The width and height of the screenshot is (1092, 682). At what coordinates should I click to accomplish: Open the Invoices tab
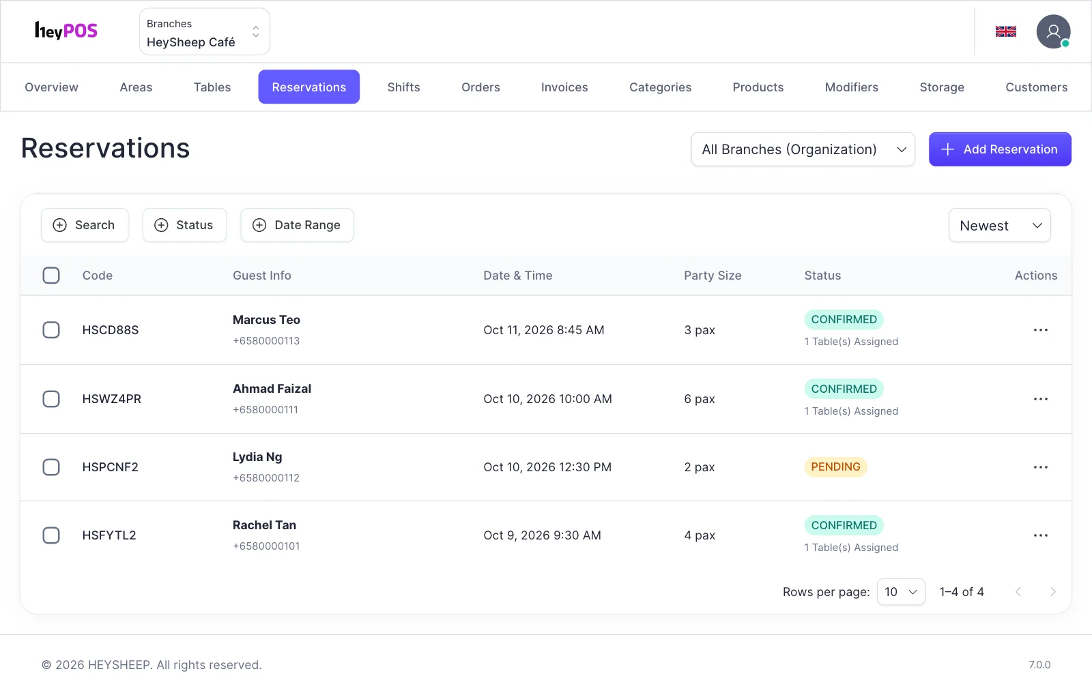coord(564,87)
